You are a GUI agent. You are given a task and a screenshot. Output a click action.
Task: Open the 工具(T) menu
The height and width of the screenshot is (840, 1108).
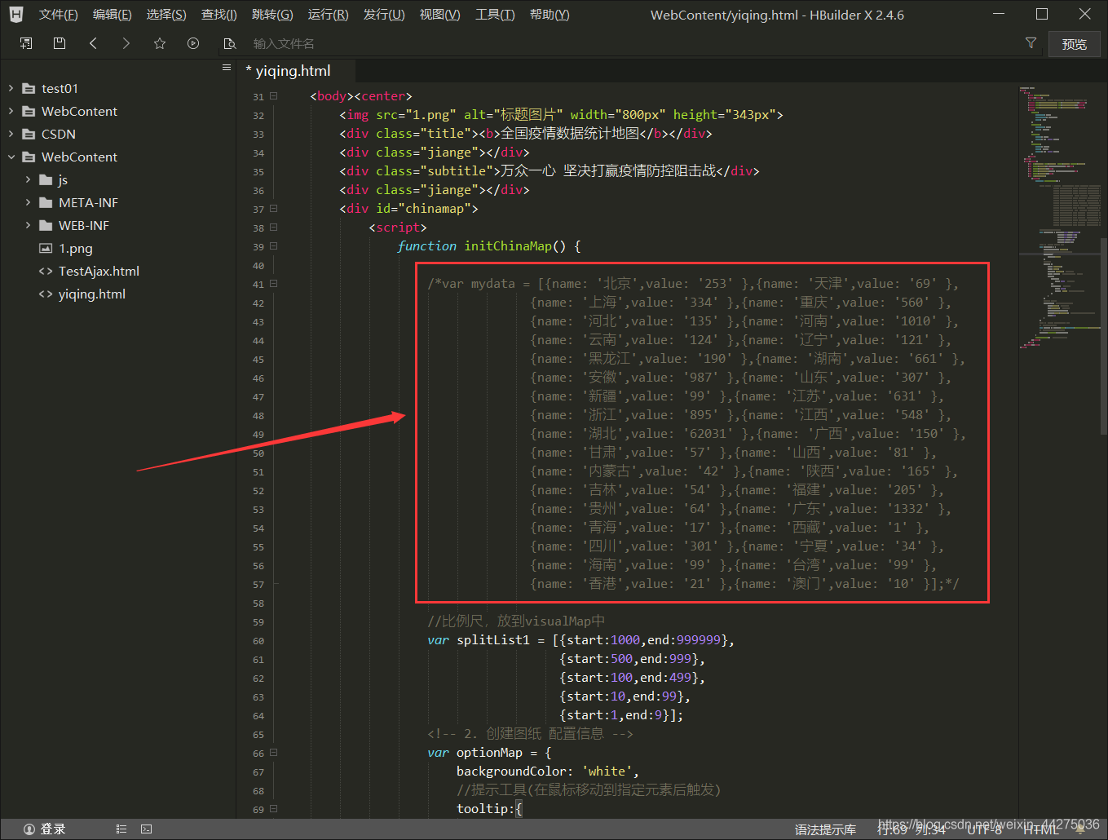click(x=495, y=15)
